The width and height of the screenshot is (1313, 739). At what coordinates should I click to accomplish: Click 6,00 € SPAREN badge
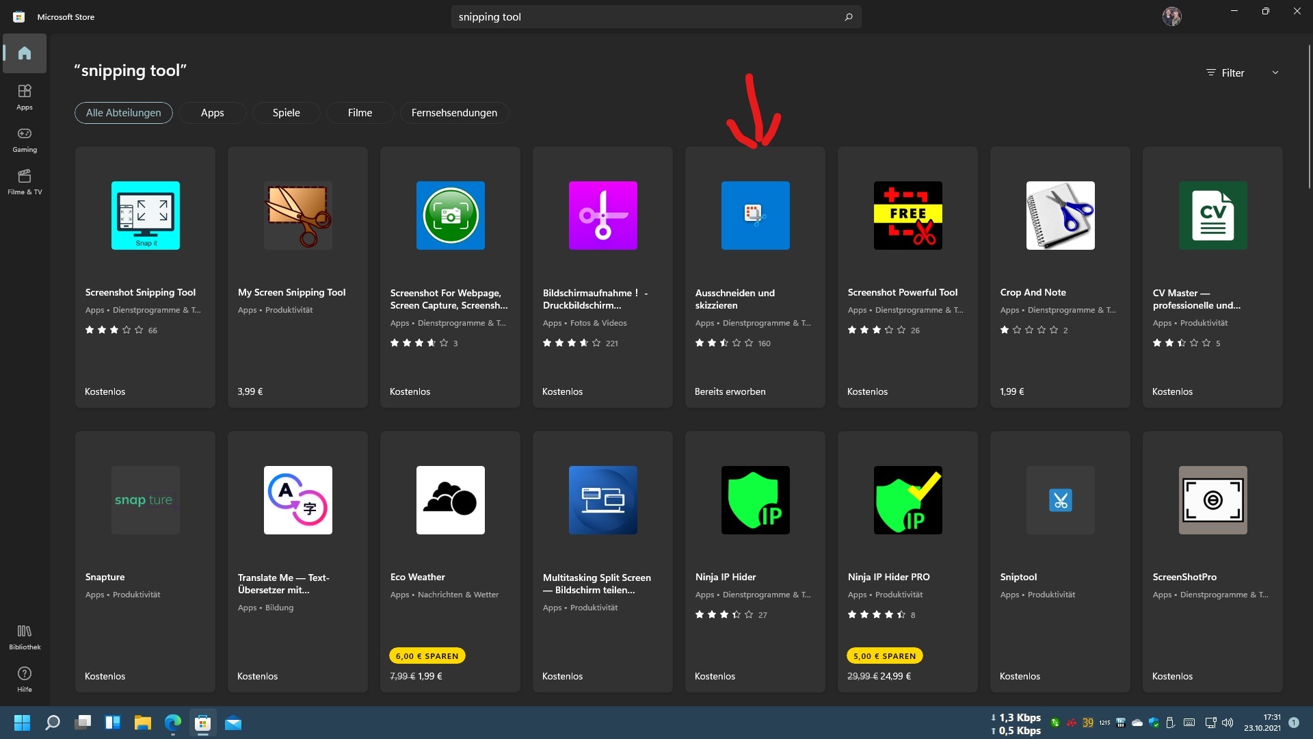click(427, 656)
